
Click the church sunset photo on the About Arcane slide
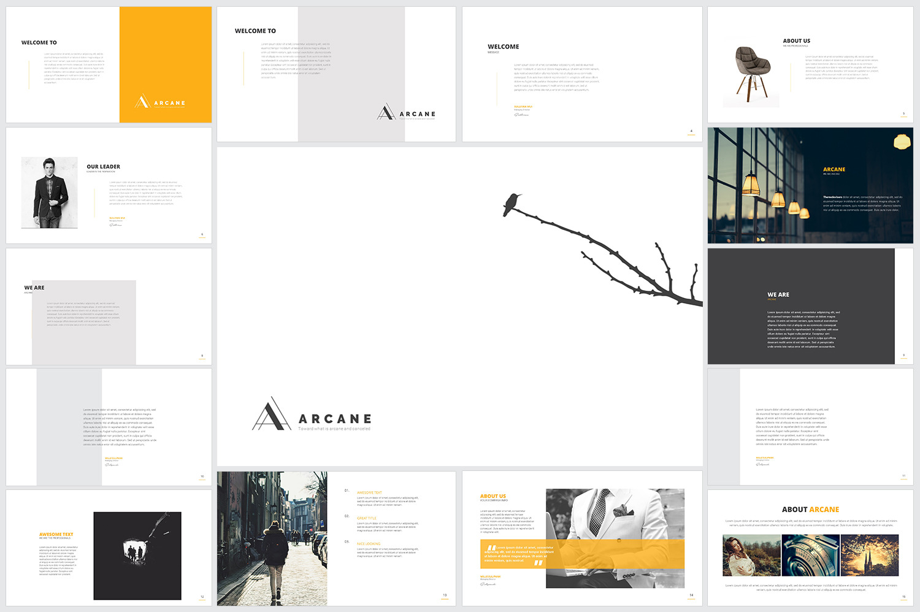(868, 554)
